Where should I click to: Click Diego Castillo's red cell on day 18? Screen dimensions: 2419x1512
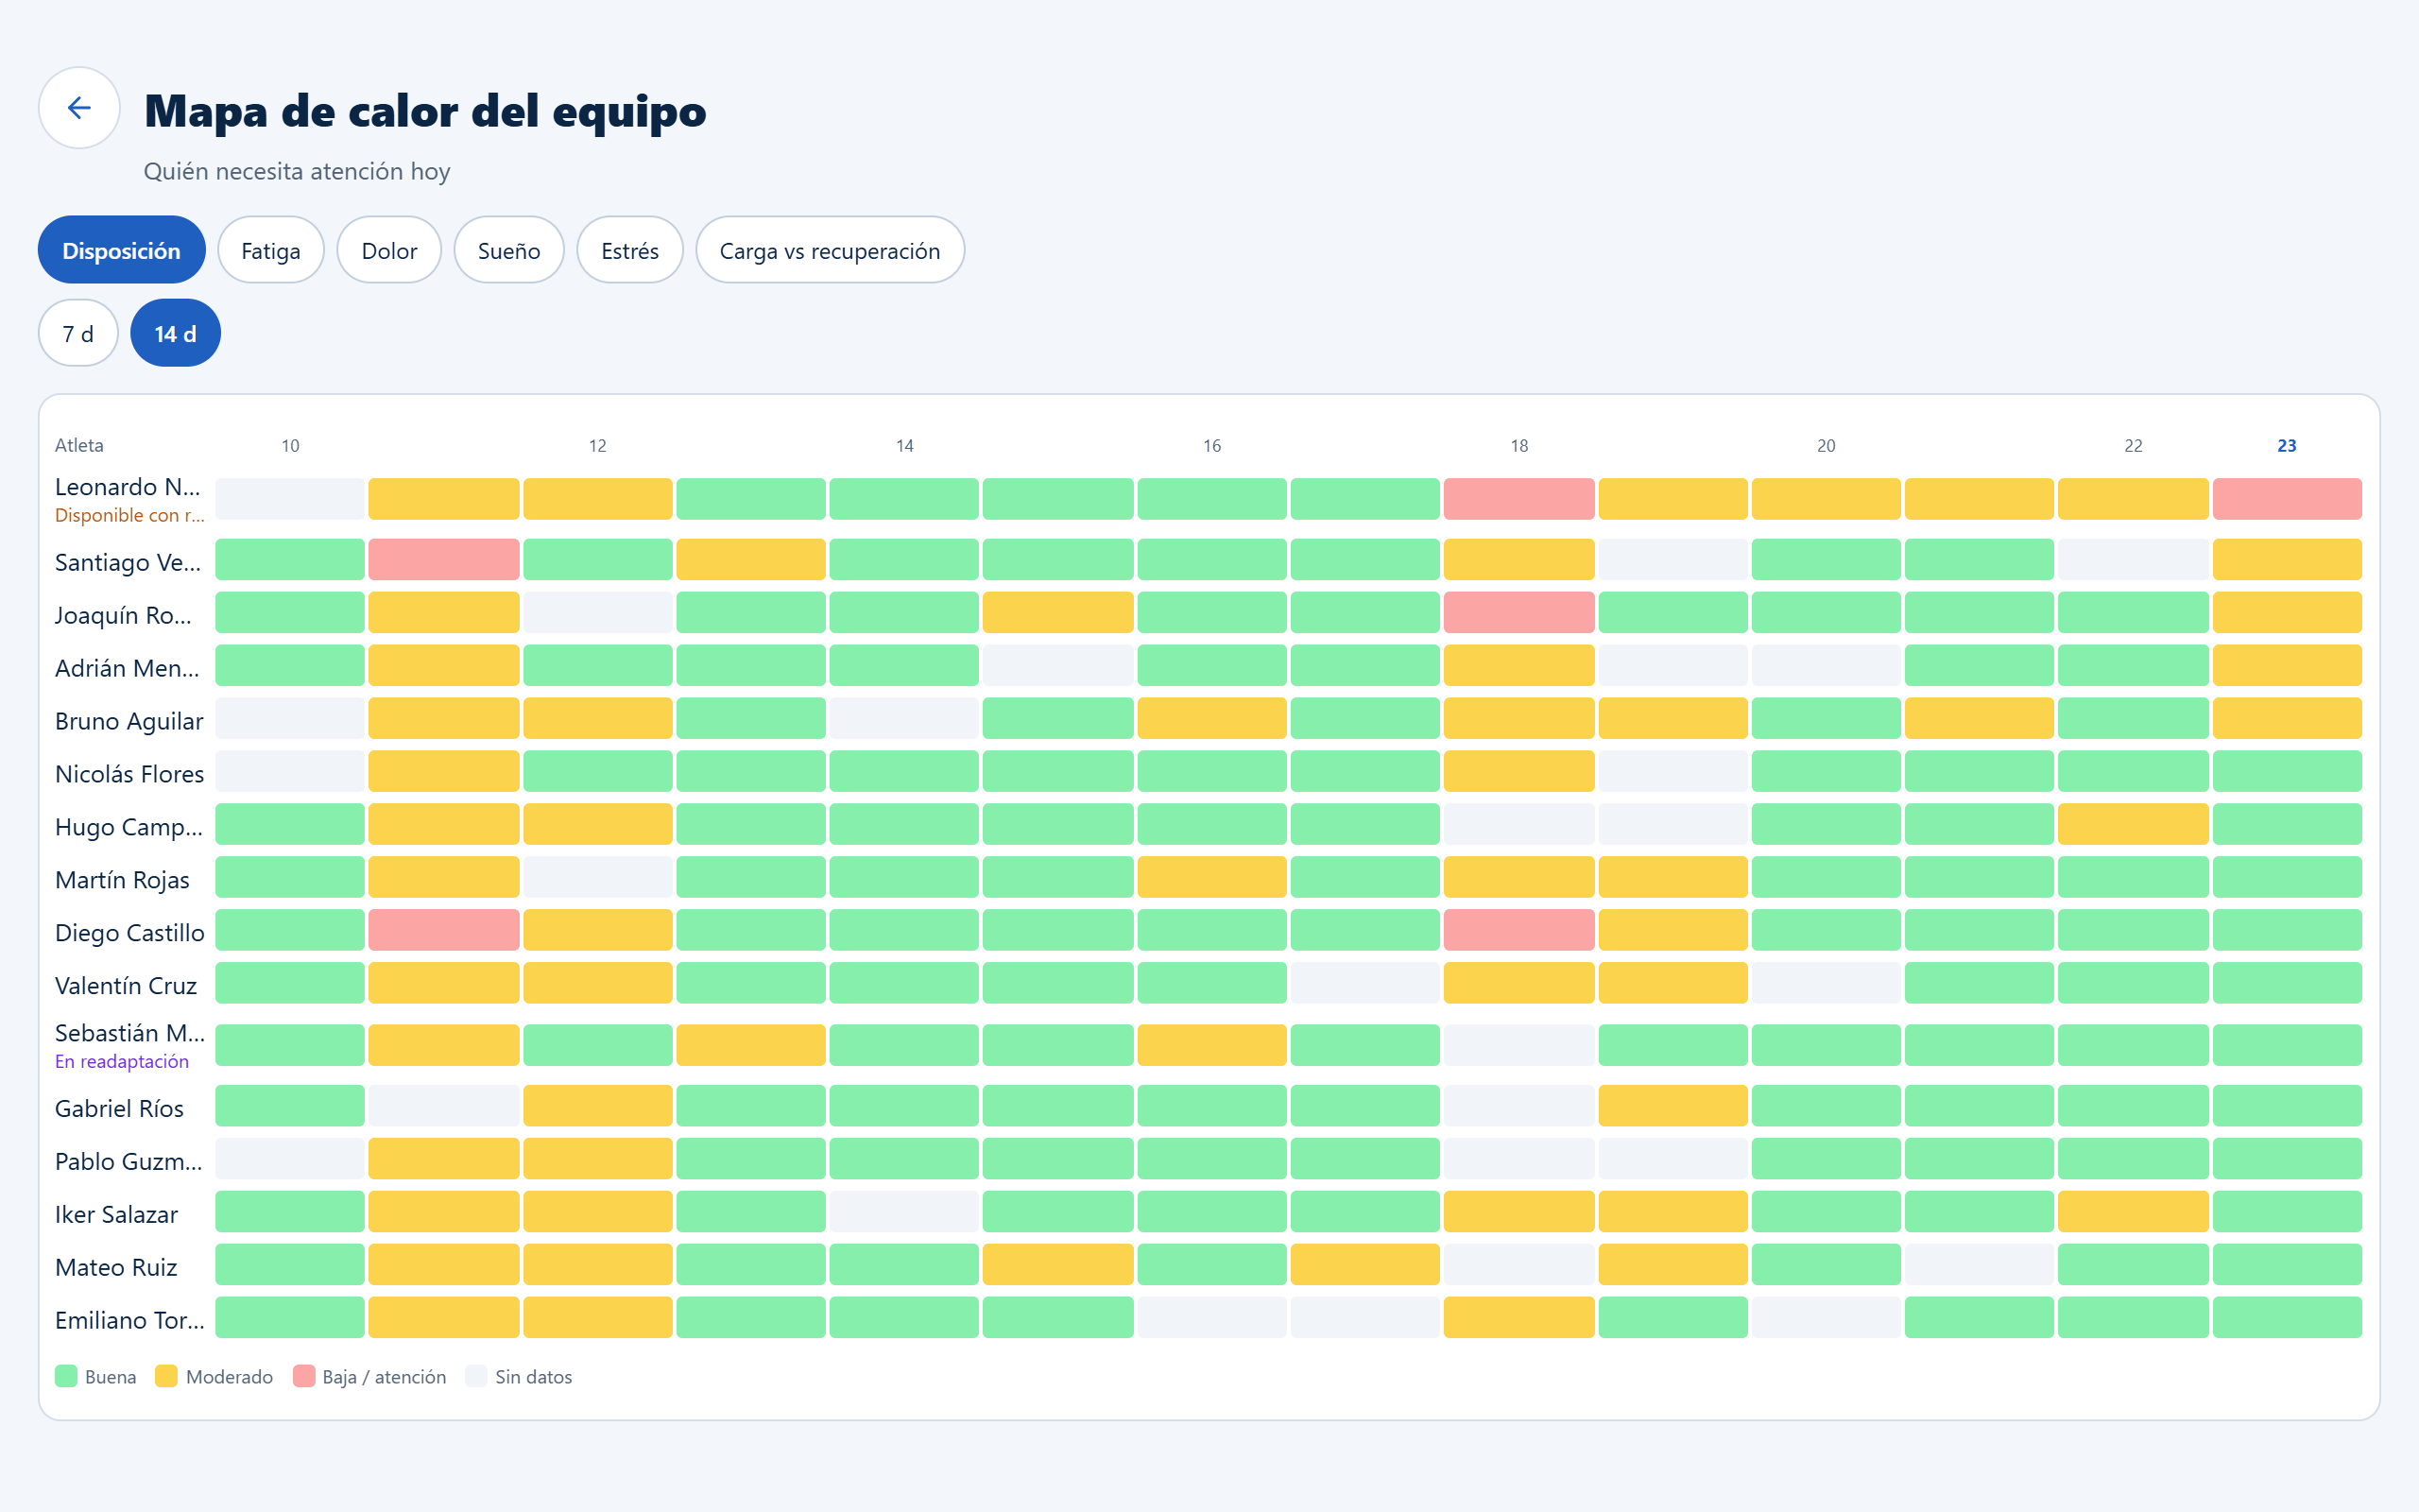point(1518,929)
